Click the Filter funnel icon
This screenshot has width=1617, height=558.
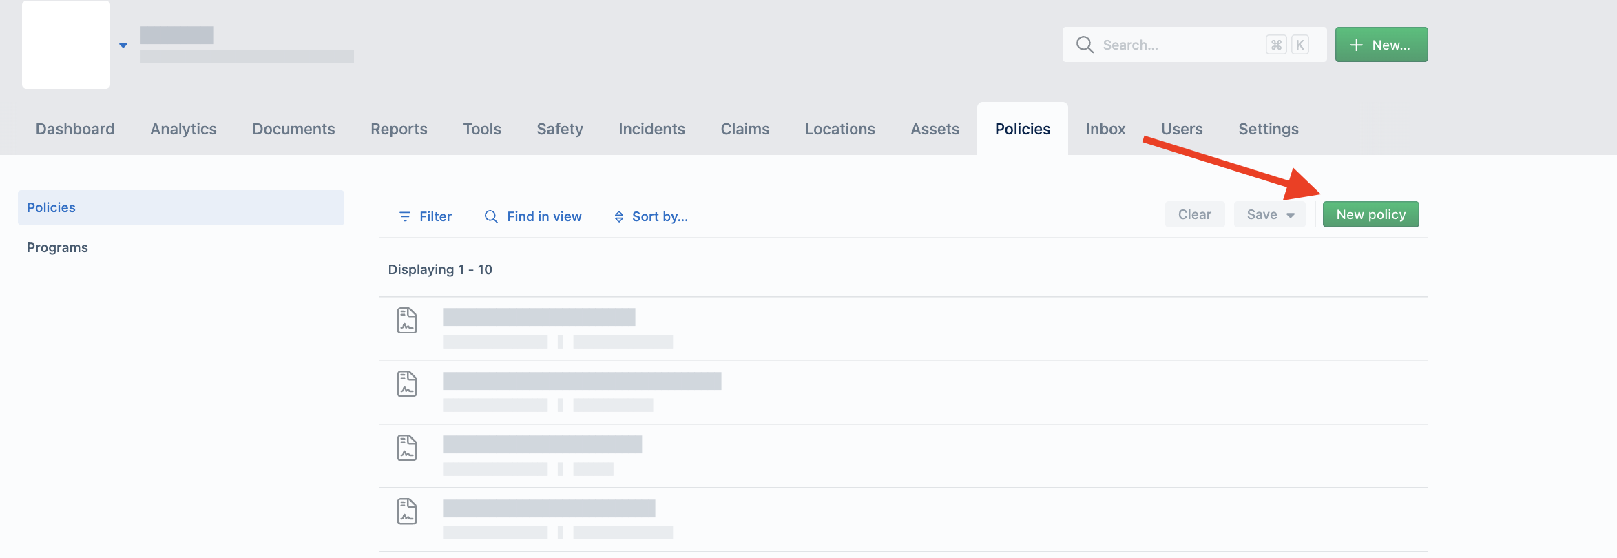(x=405, y=216)
